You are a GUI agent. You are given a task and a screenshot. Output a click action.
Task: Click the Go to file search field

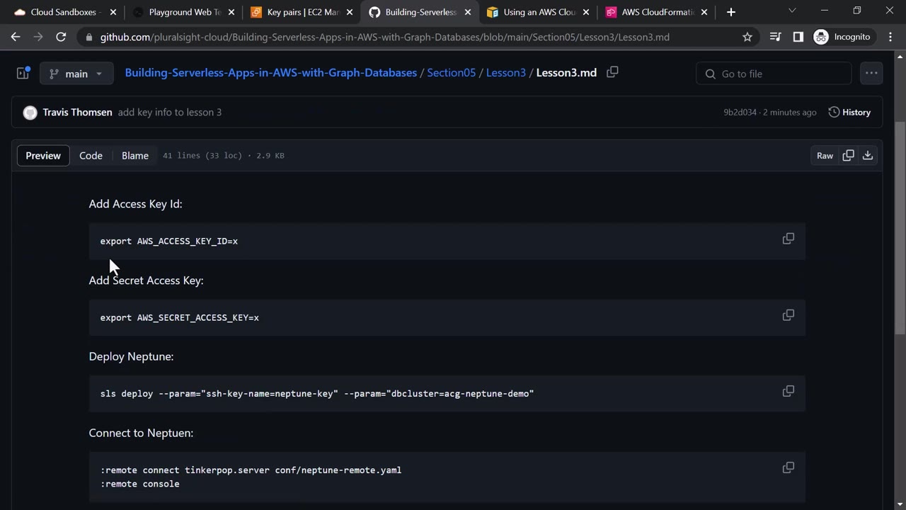[x=774, y=74]
